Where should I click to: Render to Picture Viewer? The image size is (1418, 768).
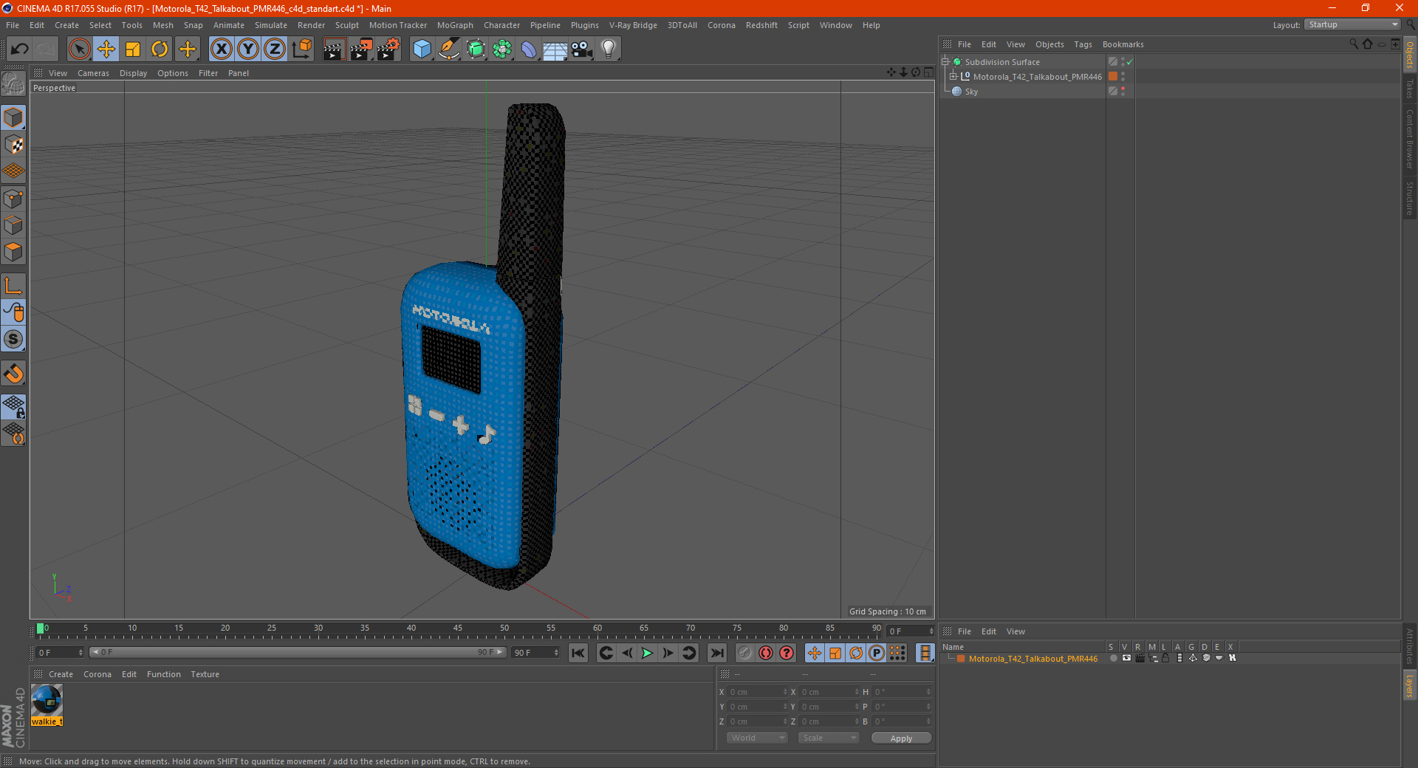coord(361,49)
